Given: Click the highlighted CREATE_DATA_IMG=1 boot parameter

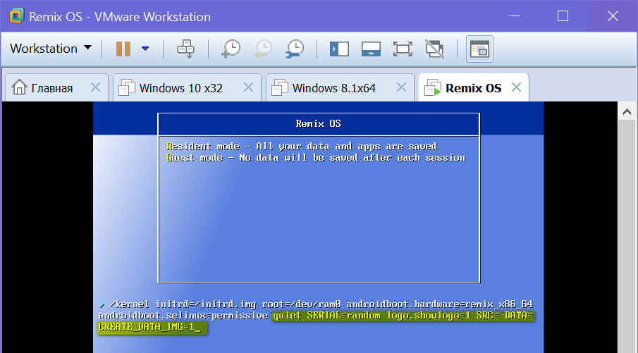Looking at the screenshot, I should pyautogui.click(x=149, y=326).
